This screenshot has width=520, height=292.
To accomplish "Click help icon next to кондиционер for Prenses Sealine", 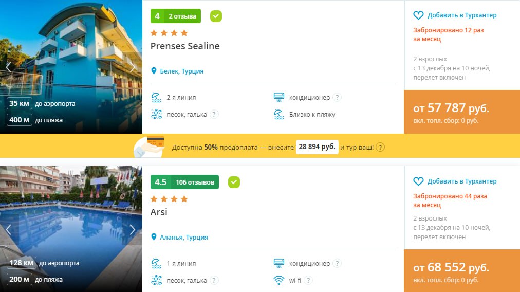I will 337,97.
